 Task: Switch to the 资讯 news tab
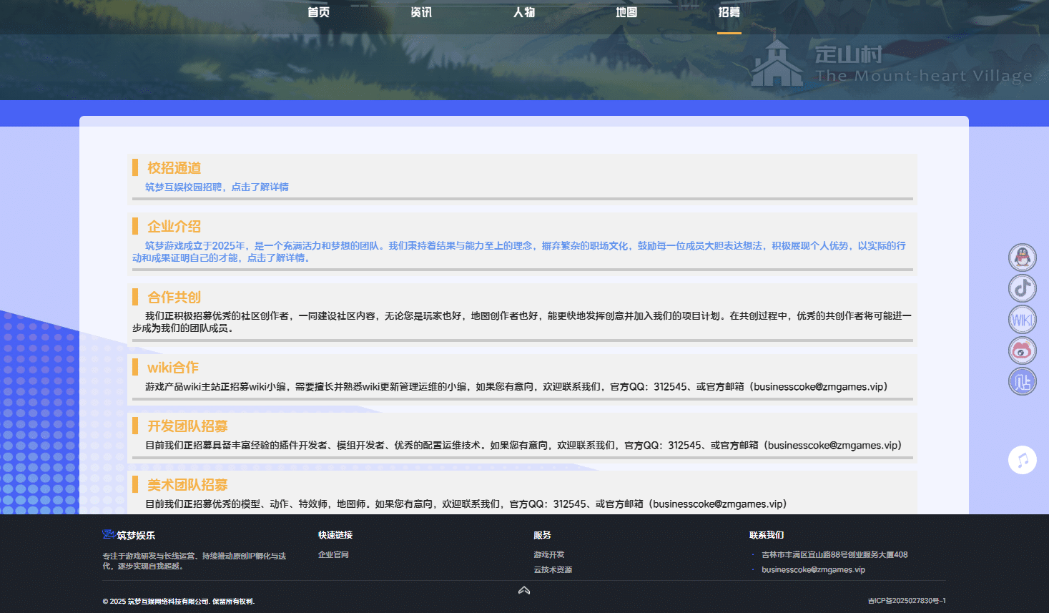pyautogui.click(x=421, y=12)
